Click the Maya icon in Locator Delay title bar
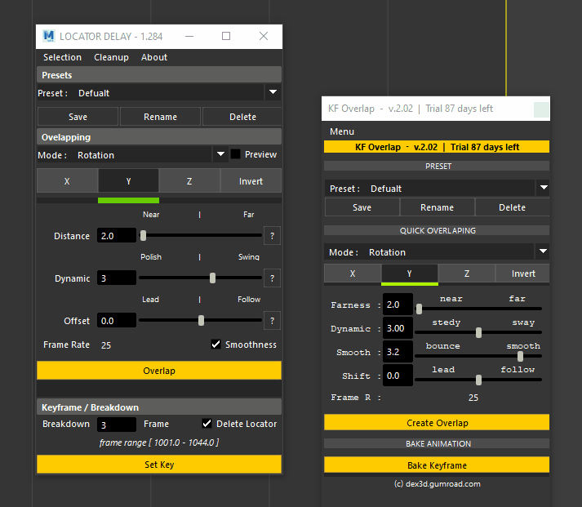 49,36
